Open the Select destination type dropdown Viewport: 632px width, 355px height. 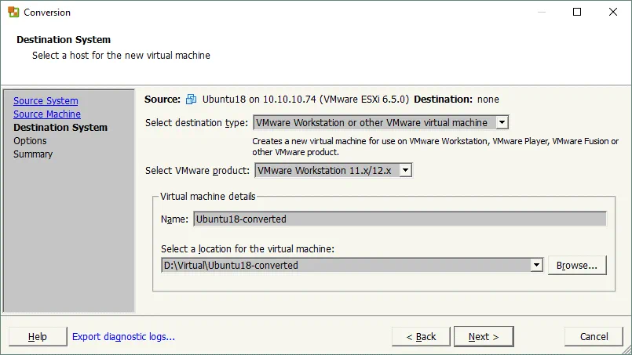(502, 123)
